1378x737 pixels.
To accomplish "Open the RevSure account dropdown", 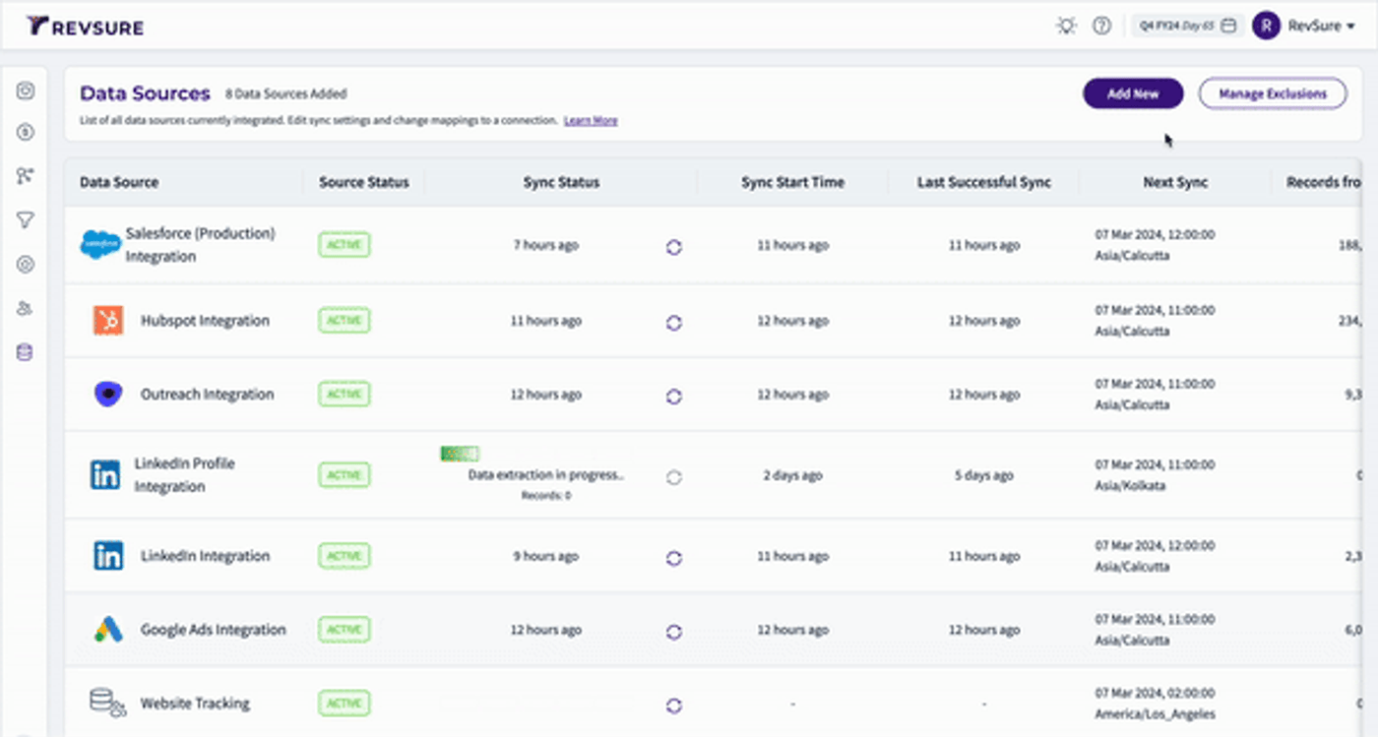I will [1322, 27].
